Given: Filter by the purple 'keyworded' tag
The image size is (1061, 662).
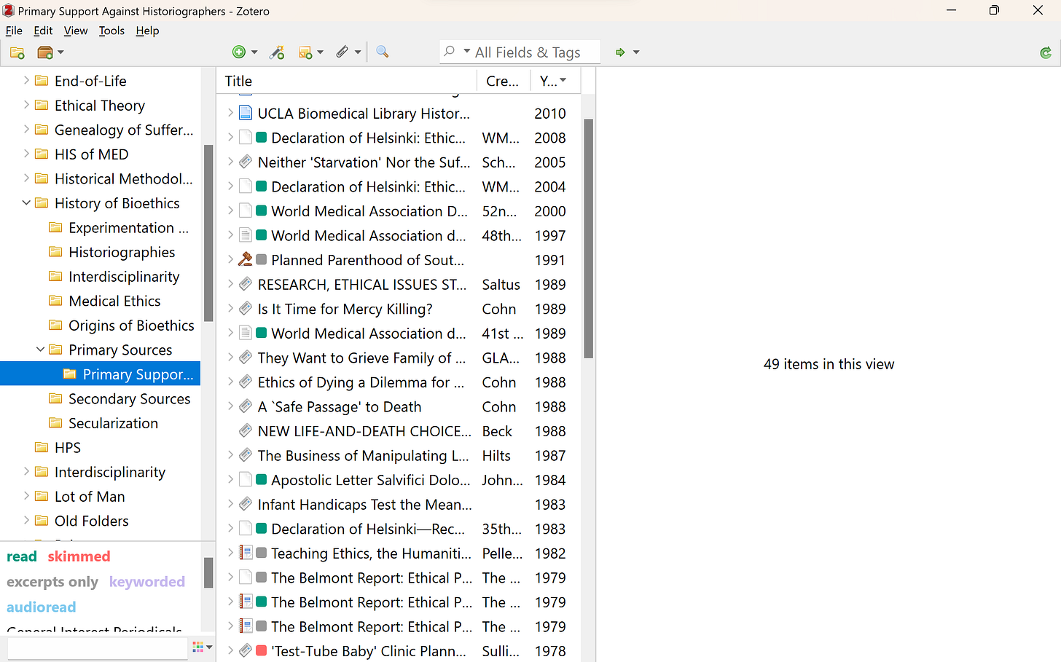Looking at the screenshot, I should click(147, 582).
